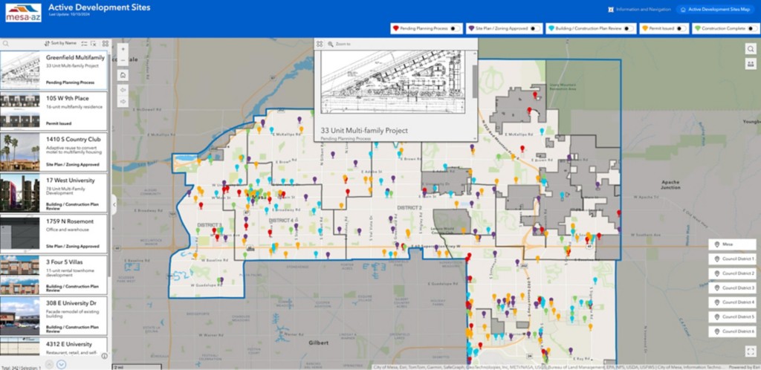
Task: Click the info icon below project list
Action: click(x=104, y=357)
